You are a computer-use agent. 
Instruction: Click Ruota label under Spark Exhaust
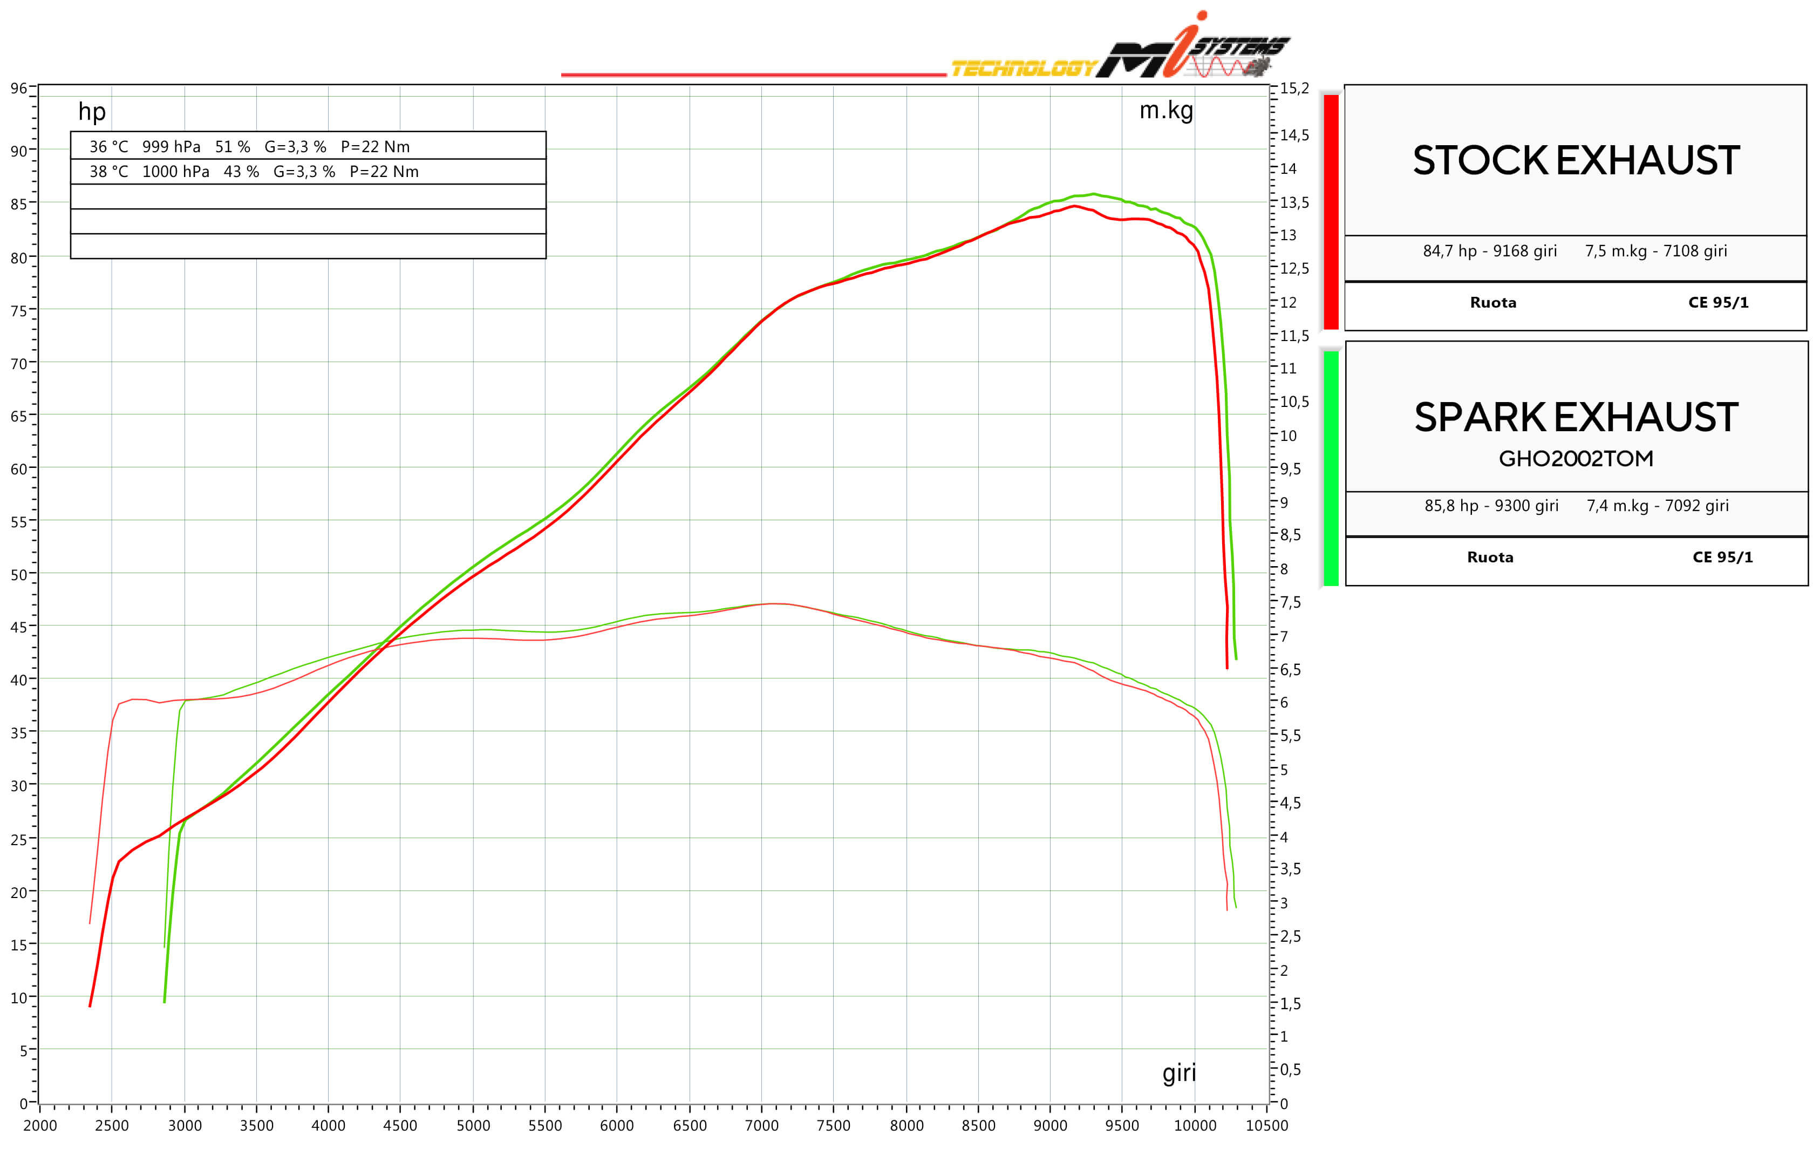(x=1490, y=557)
